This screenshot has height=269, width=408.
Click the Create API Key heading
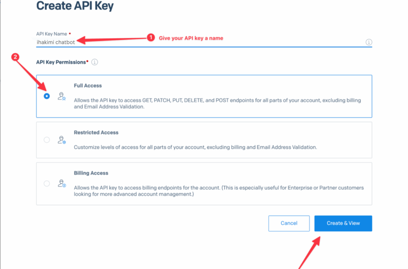[x=75, y=6]
